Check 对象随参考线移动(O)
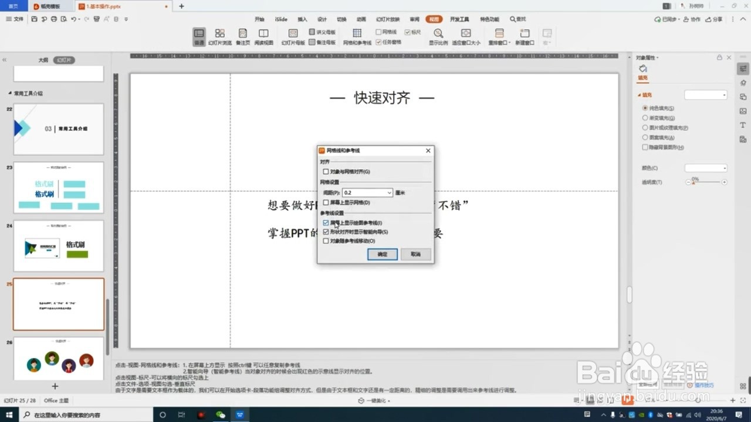The image size is (751, 422). 326,241
